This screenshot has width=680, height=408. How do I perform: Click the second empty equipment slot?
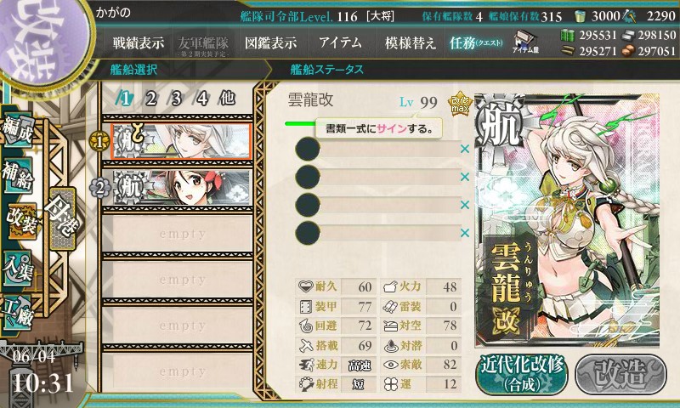point(378,177)
